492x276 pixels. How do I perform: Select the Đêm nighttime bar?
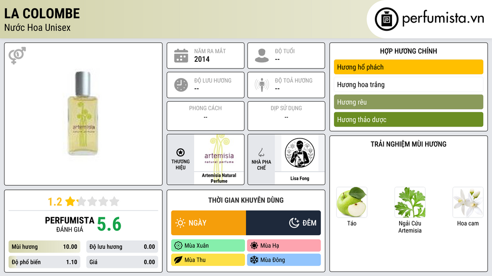pos(283,223)
